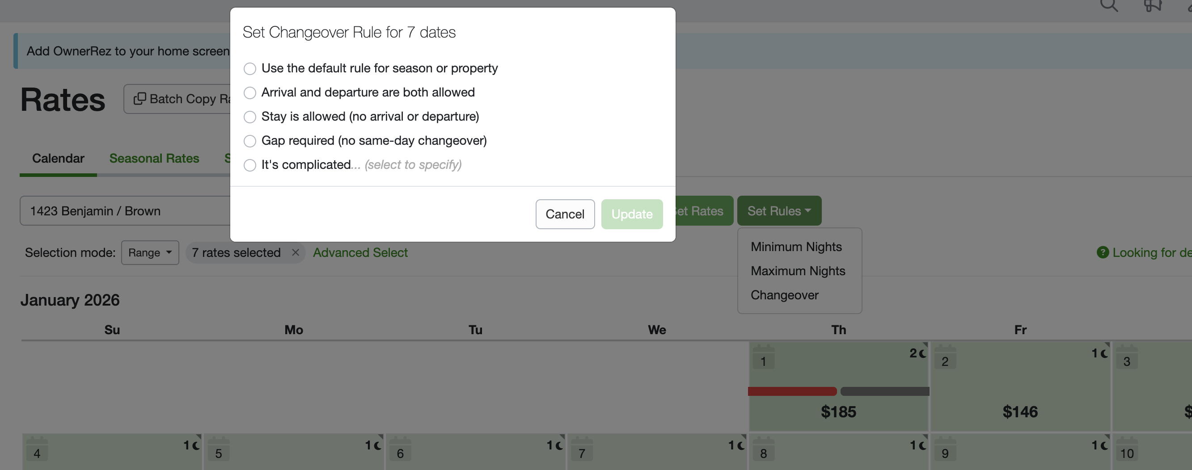The image size is (1192, 470).
Task: Click the moon icon on January 5
Action: (378, 445)
